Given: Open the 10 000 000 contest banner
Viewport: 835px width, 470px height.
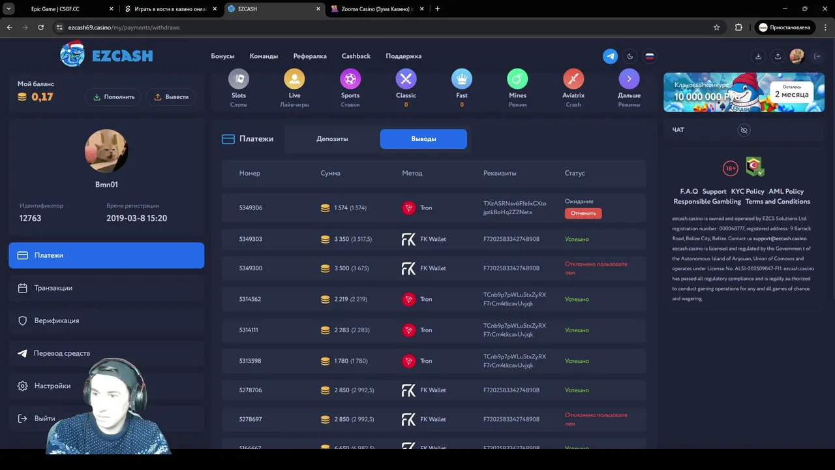Looking at the screenshot, I should 744,92.
